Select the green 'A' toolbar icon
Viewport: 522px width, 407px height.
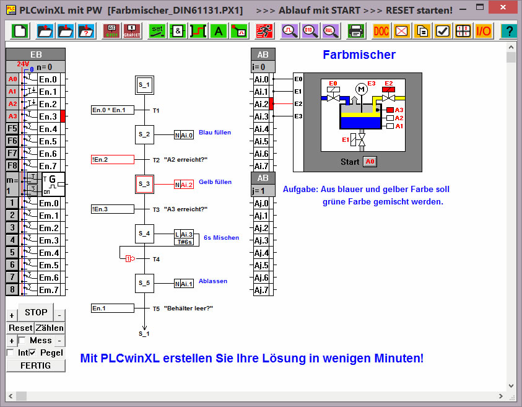pyautogui.click(x=217, y=31)
